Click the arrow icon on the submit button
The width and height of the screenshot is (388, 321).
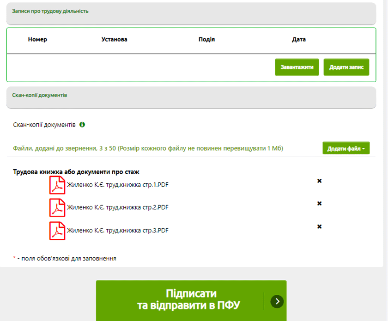(x=277, y=302)
